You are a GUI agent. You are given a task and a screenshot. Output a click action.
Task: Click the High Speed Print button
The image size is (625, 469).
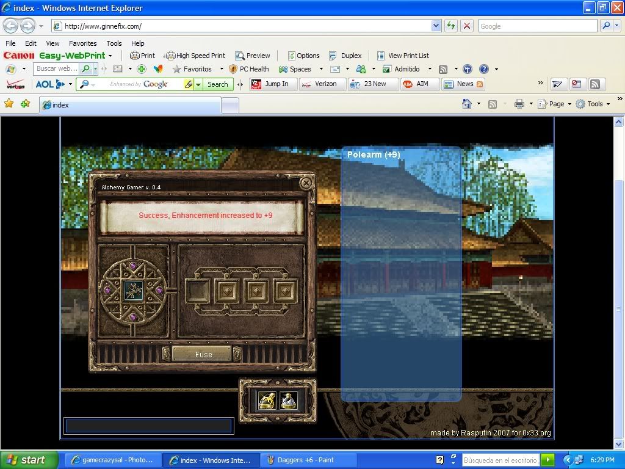195,56
